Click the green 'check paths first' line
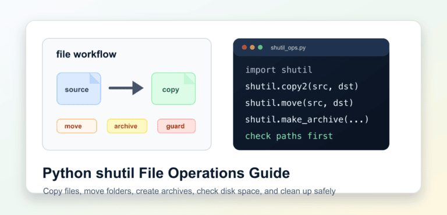Screen dimensions: 447x215 pos(289,136)
